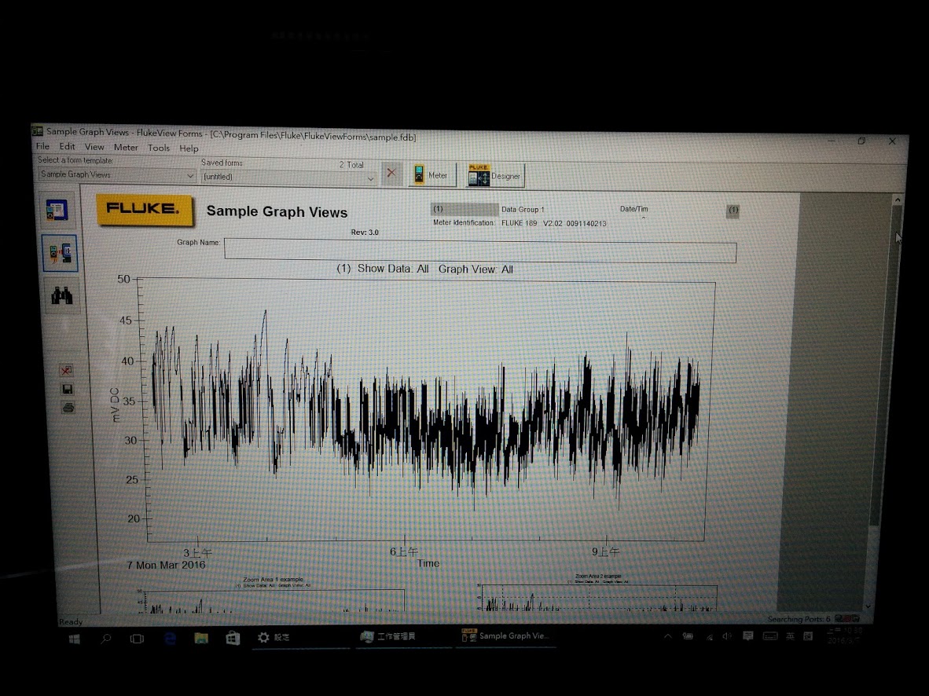Open the Store taskbar icon
Viewport: 929px width, 696px height.
tap(233, 638)
